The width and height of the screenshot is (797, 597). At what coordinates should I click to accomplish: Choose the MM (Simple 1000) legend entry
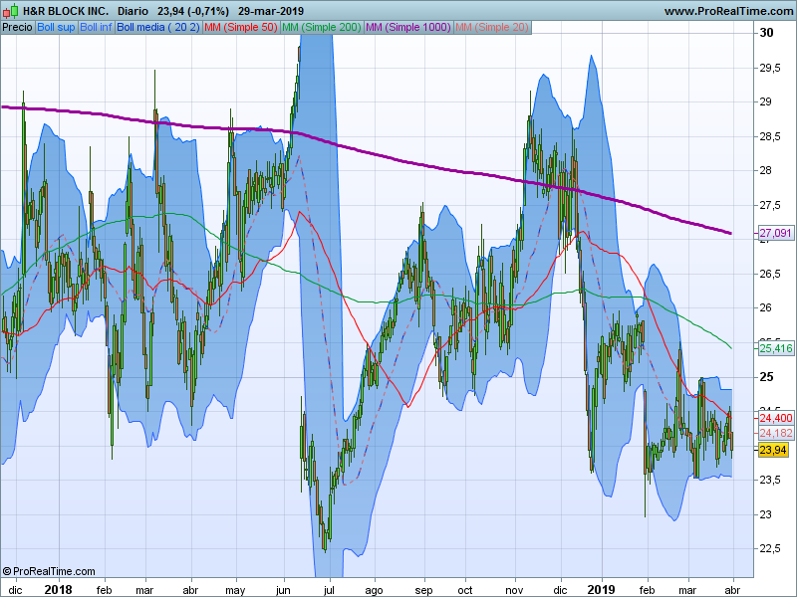point(408,28)
